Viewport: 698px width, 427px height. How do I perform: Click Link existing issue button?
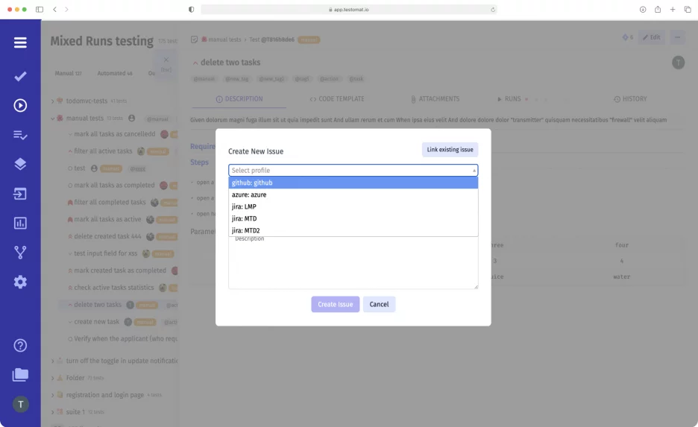pyautogui.click(x=450, y=150)
